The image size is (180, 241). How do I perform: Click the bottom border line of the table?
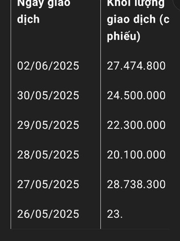90,229
